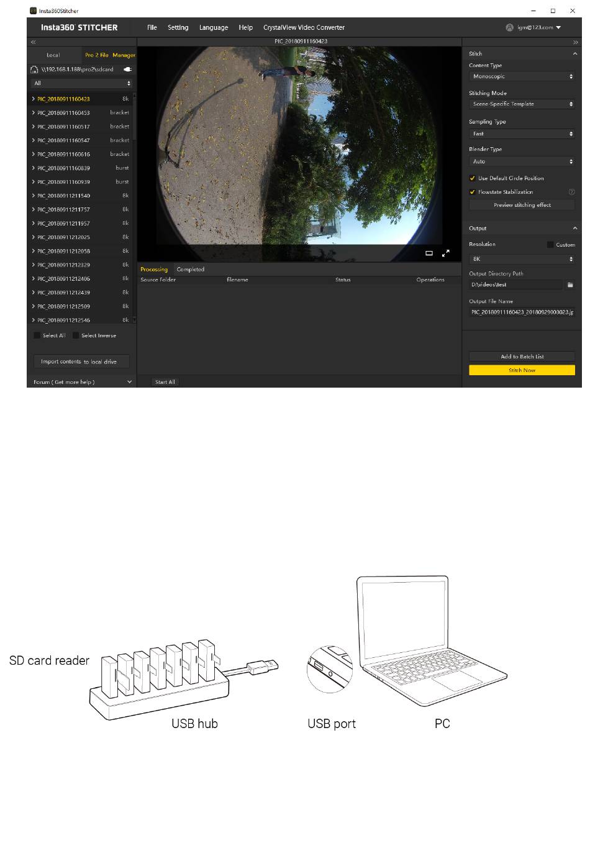Expand PIC_20180911160423 file entry
Image resolution: width=590 pixels, height=861 pixels.
click(33, 99)
